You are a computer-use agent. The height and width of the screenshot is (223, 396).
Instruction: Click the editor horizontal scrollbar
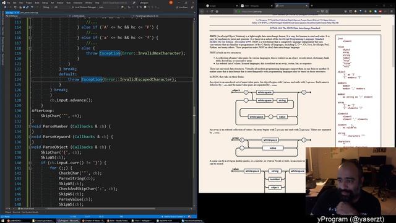(101, 209)
